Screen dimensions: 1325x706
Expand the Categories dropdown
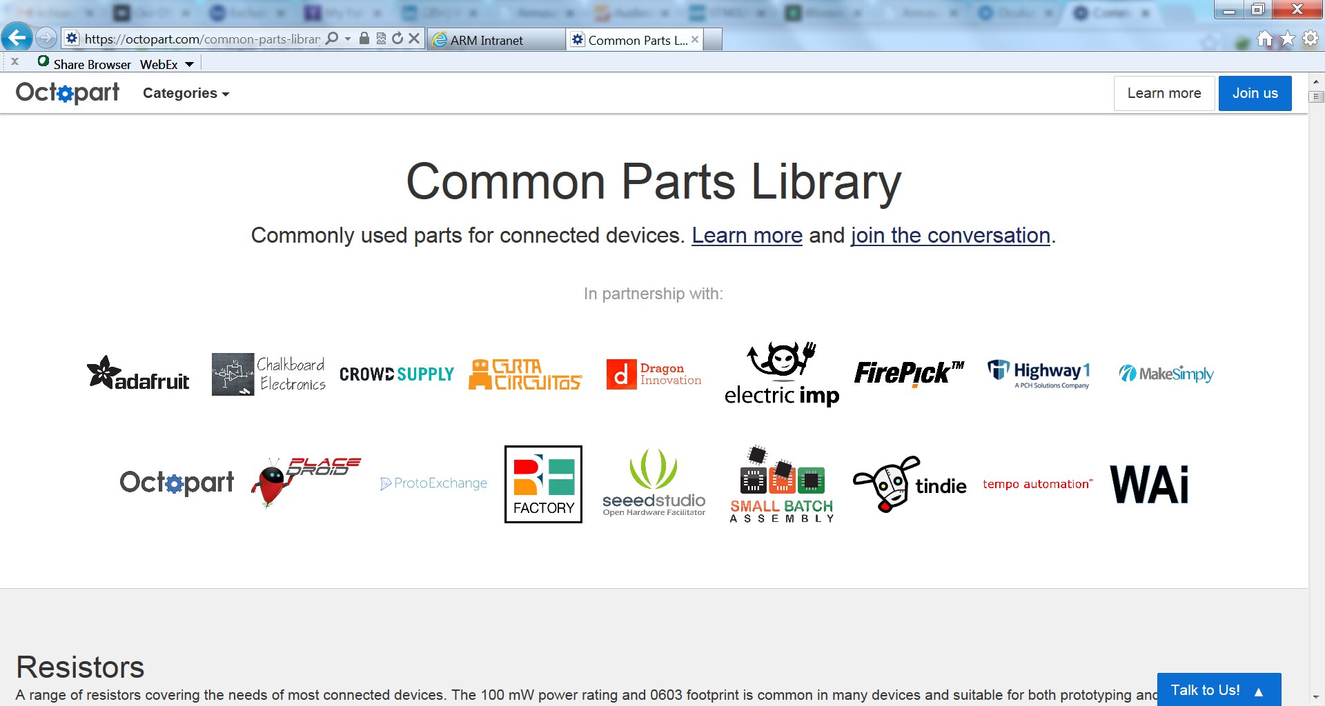(x=186, y=93)
